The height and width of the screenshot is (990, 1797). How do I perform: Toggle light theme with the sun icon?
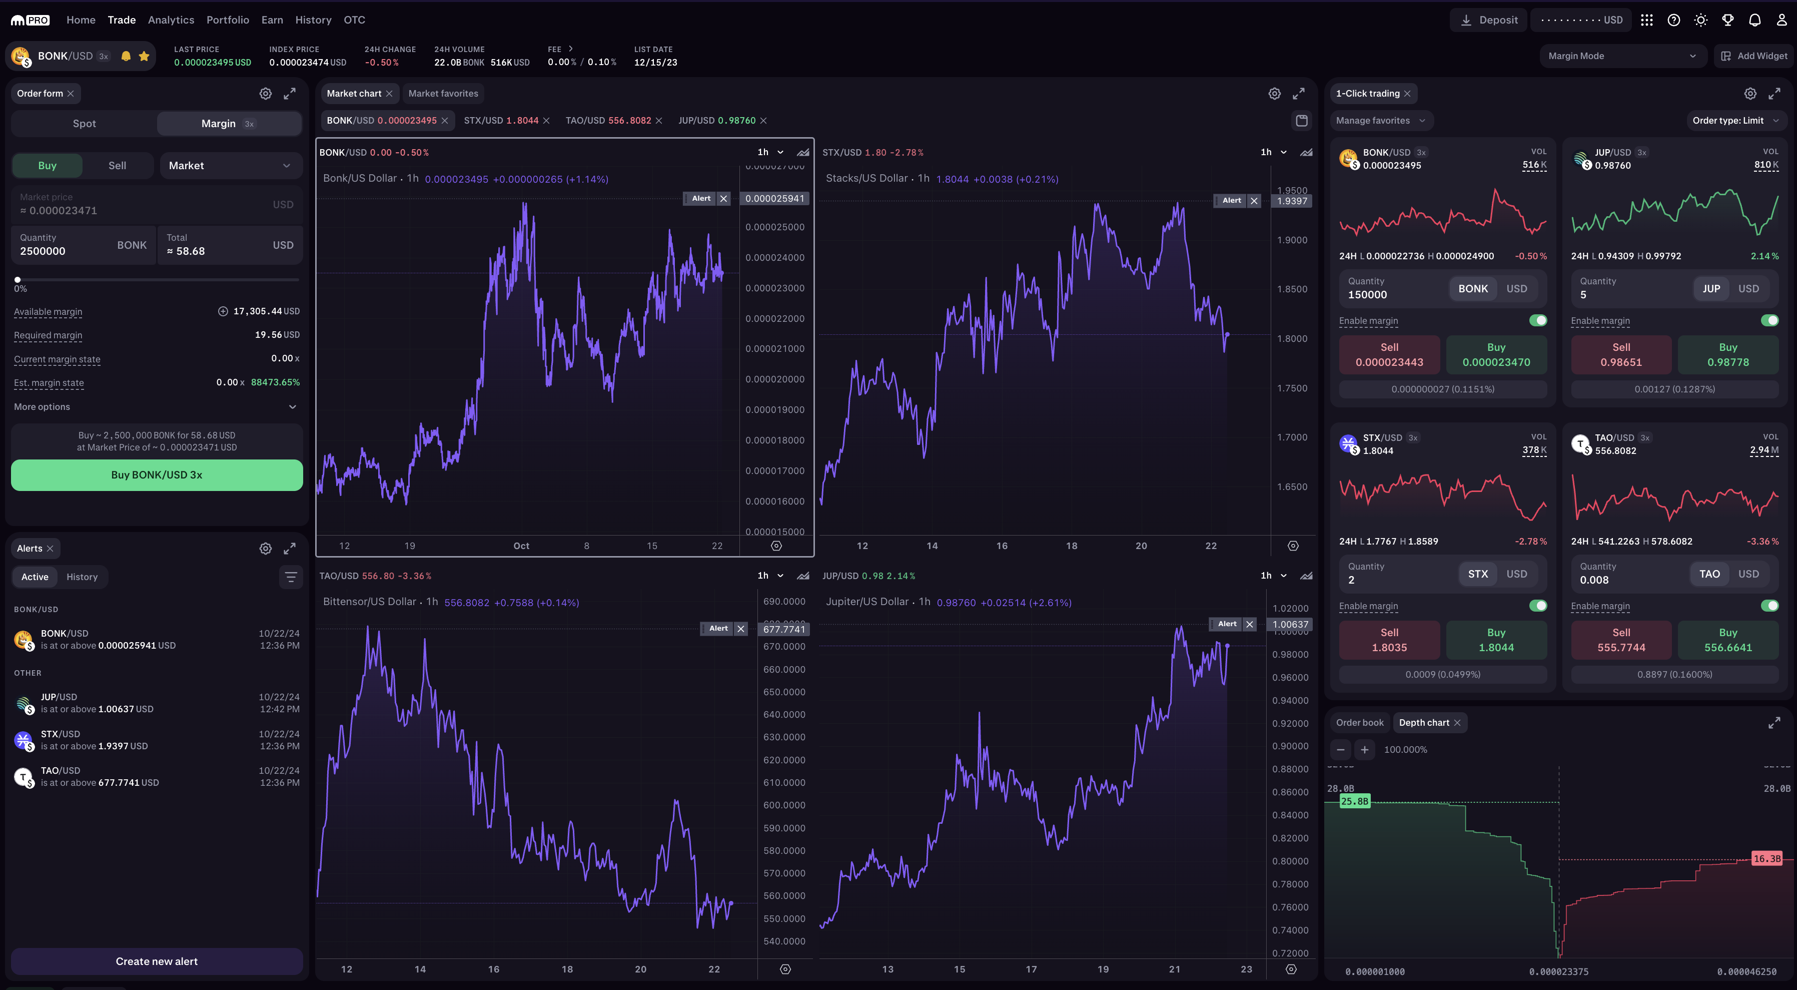1701,20
